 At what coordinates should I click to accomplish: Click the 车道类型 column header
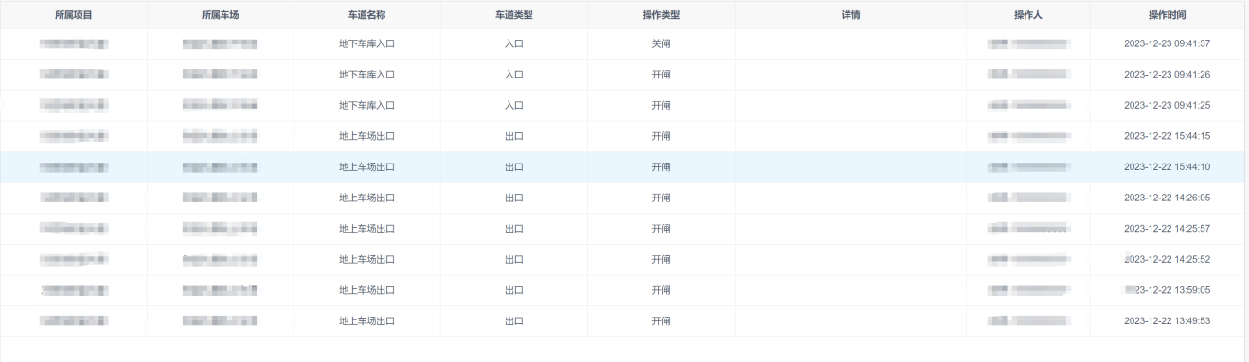pos(514,16)
